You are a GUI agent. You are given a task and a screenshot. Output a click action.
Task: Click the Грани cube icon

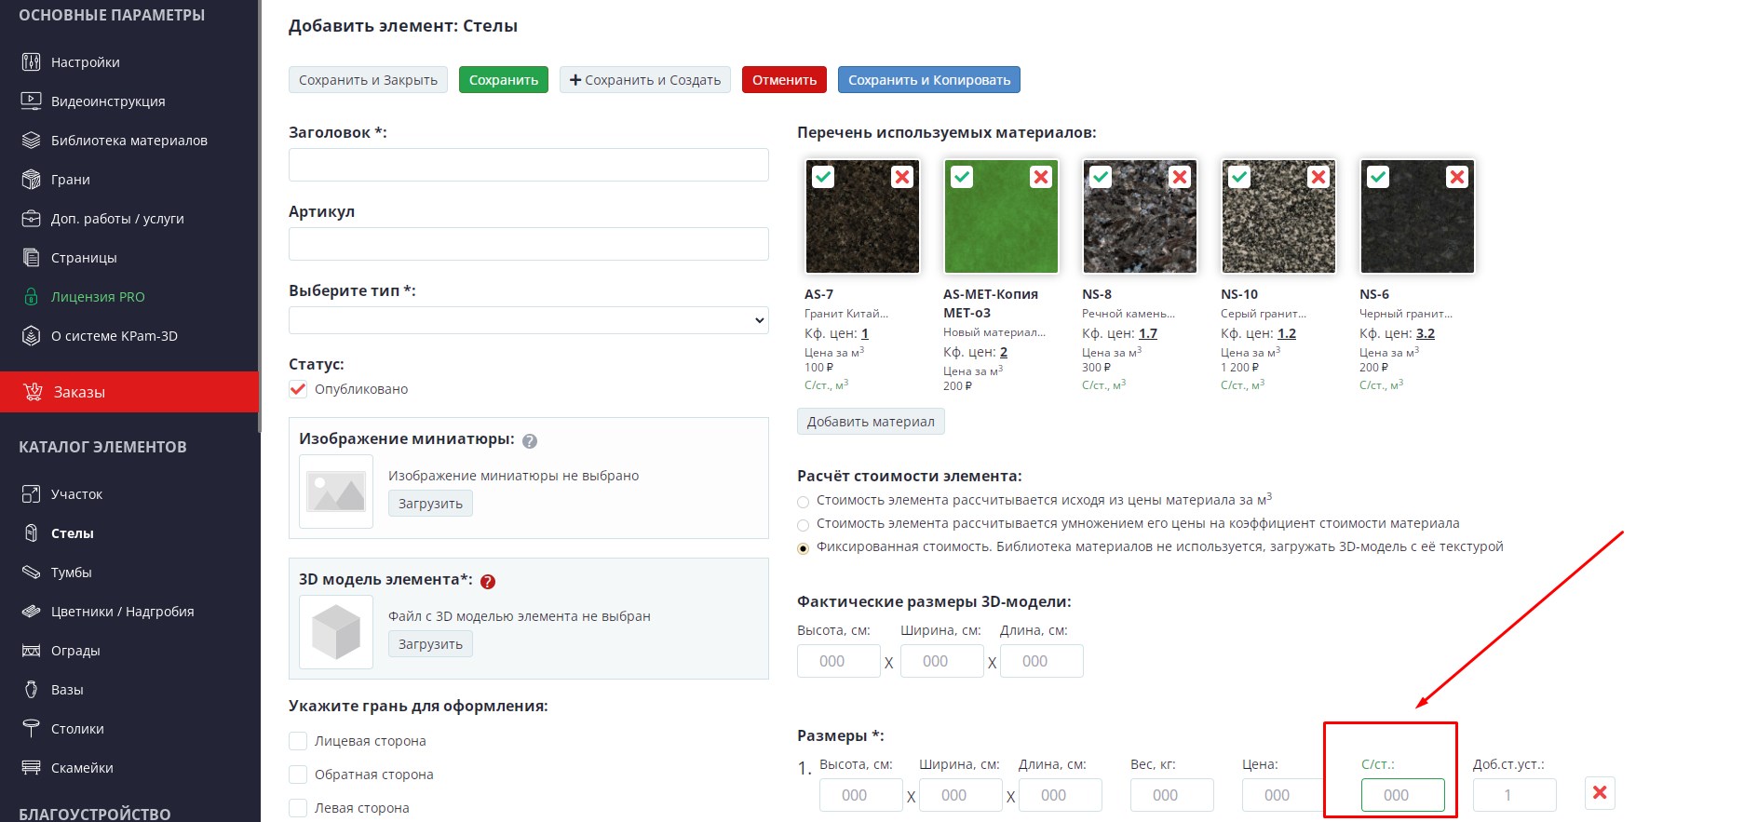pos(31,180)
